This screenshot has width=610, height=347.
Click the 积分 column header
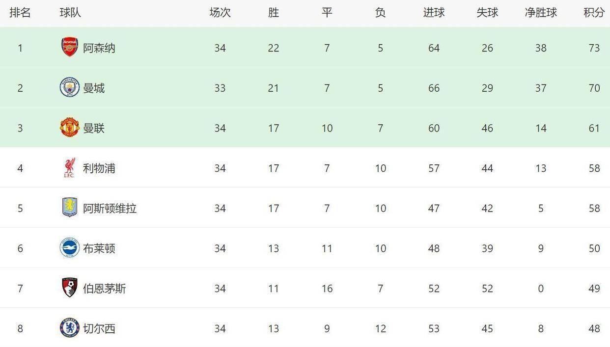[594, 13]
